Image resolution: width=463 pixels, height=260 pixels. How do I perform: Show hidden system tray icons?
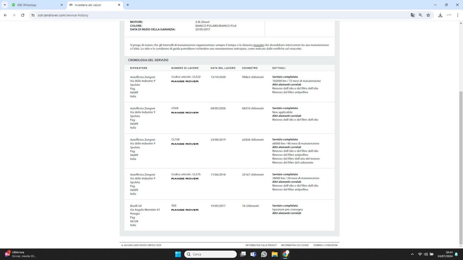pos(412,254)
